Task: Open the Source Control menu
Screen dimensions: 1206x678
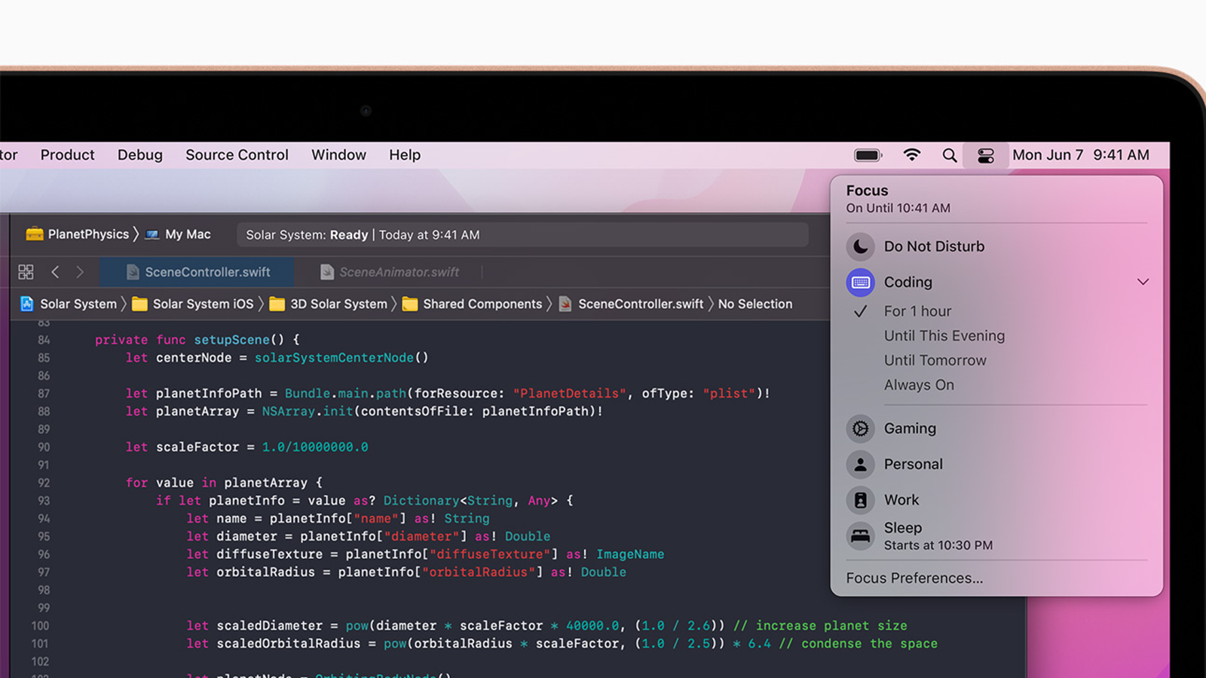Action: 237,155
